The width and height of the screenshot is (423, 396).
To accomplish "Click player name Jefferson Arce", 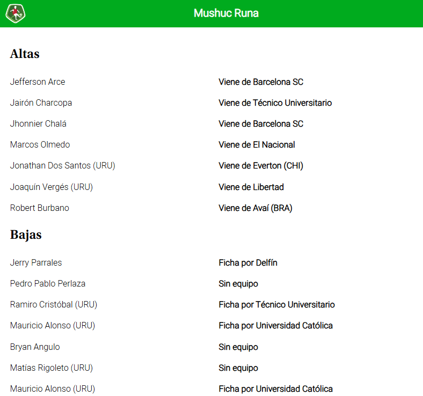I will 38,82.
